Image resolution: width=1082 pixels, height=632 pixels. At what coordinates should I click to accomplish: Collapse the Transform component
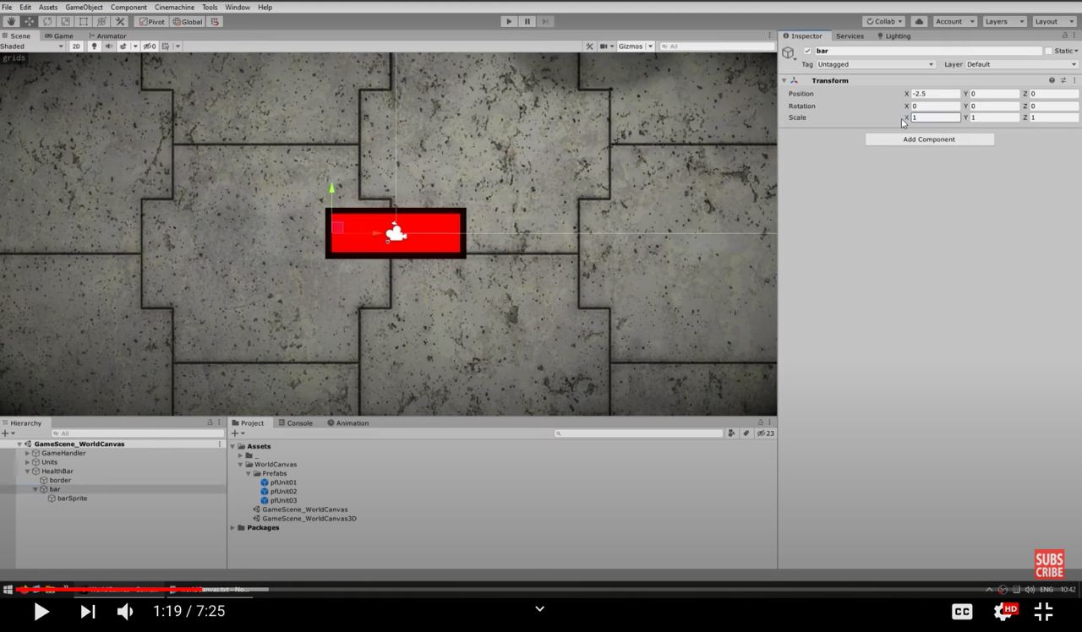point(784,80)
